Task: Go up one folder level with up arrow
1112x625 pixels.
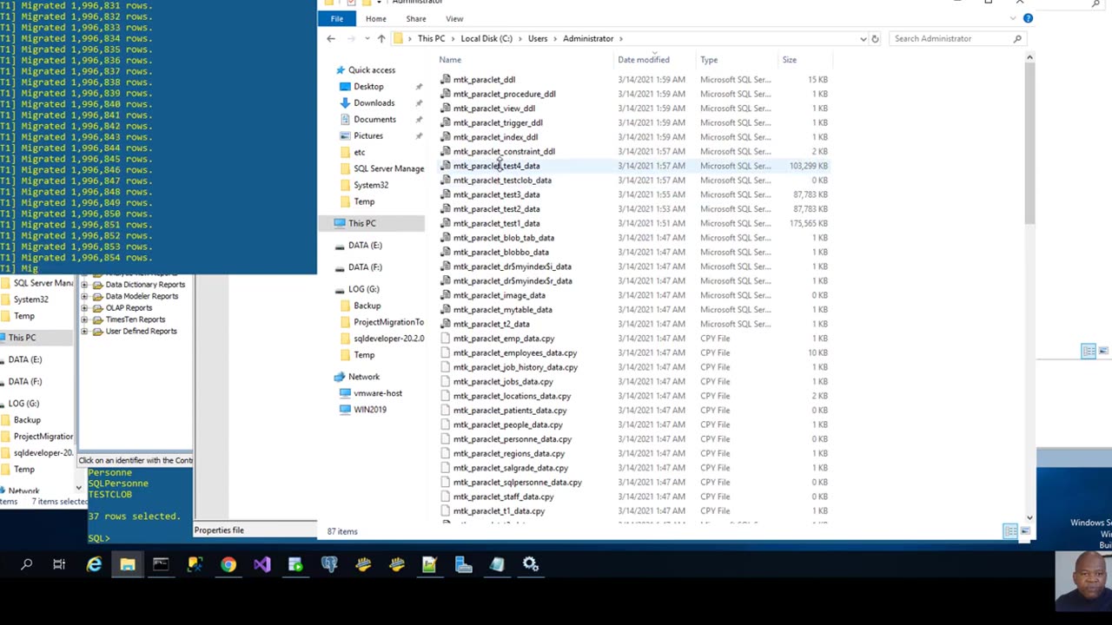Action: click(381, 38)
